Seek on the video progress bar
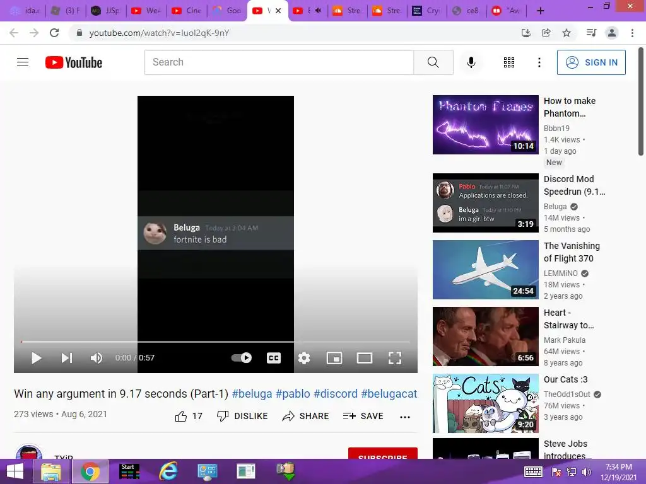The height and width of the screenshot is (484, 646). [216, 342]
